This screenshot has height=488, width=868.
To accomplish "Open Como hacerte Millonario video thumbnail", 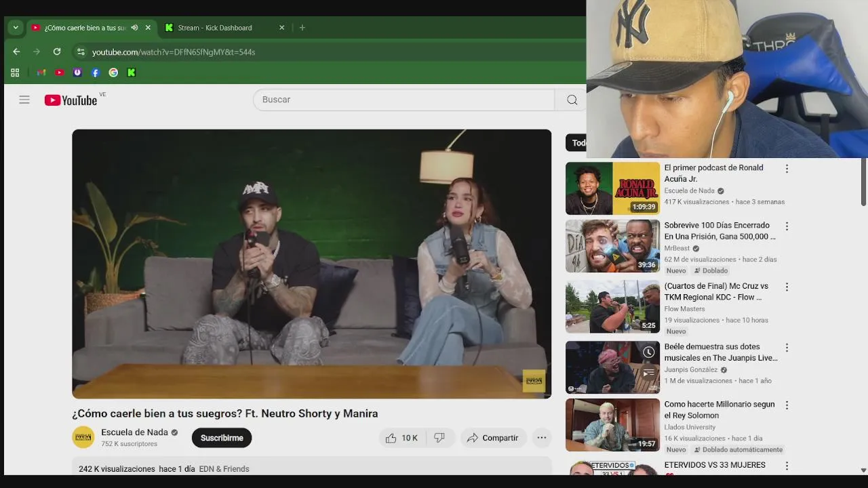I will click(612, 425).
